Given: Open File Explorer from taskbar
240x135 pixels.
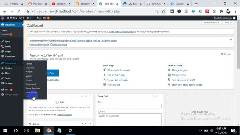Looking at the screenshot, I should (37, 130).
